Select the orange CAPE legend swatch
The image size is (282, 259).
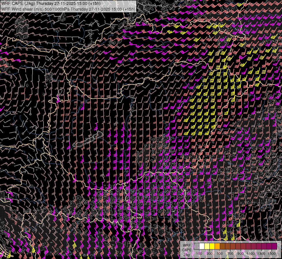217,246
